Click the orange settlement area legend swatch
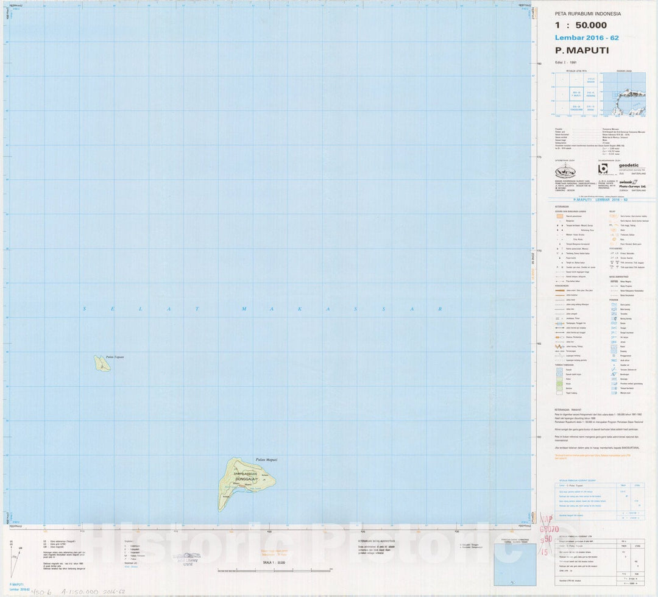The height and width of the screenshot is (597, 658). coord(559,216)
